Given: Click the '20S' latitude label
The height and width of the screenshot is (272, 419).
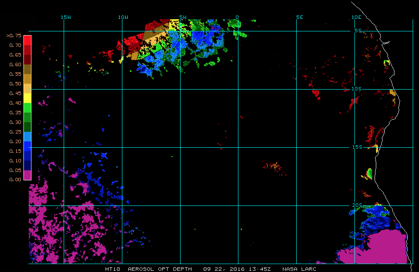Looking at the screenshot, I should point(357,205).
